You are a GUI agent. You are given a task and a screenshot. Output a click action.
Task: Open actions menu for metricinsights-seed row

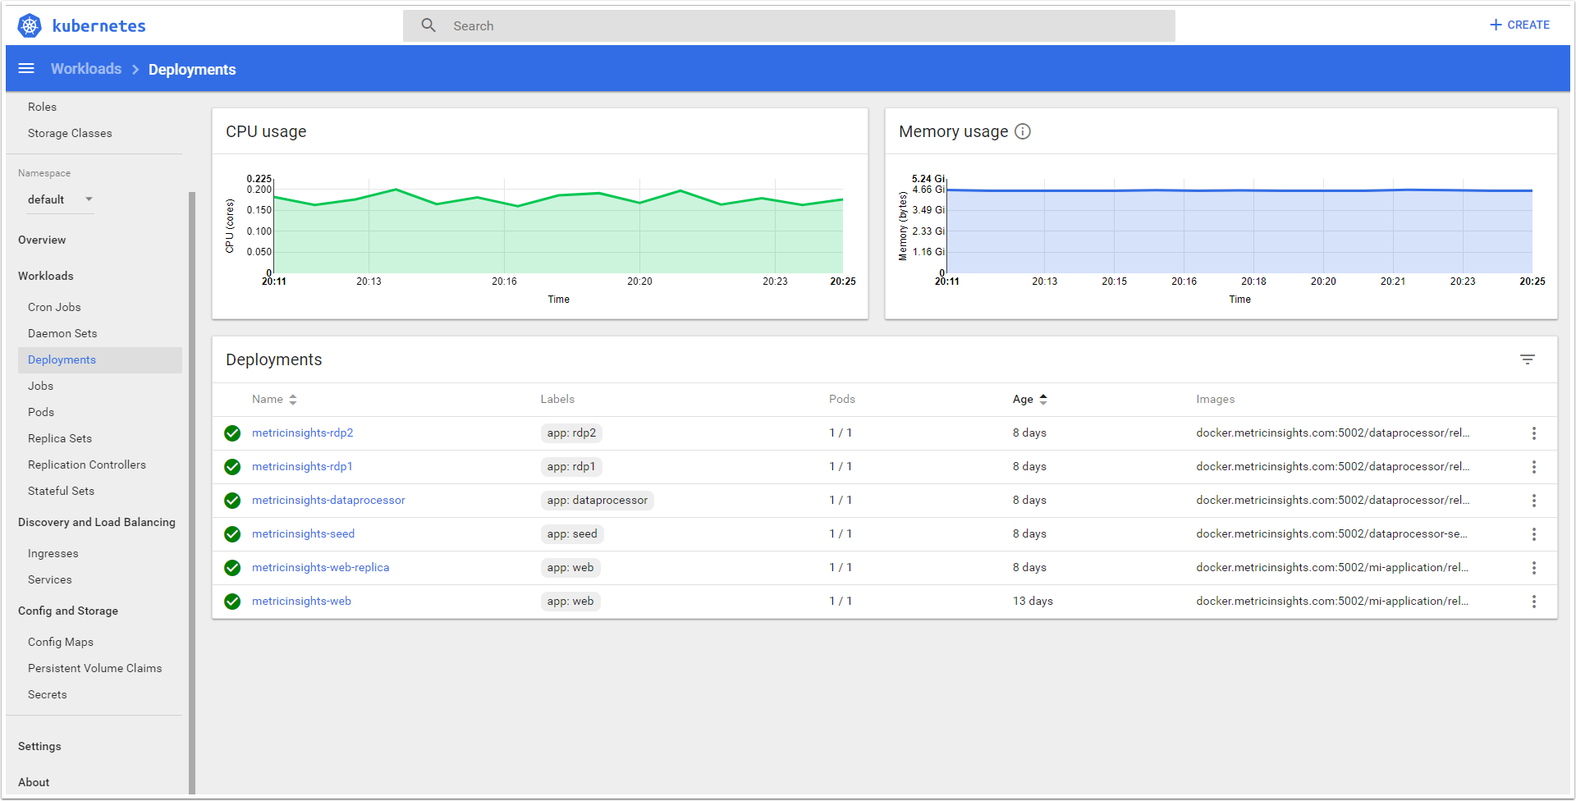pyautogui.click(x=1533, y=534)
